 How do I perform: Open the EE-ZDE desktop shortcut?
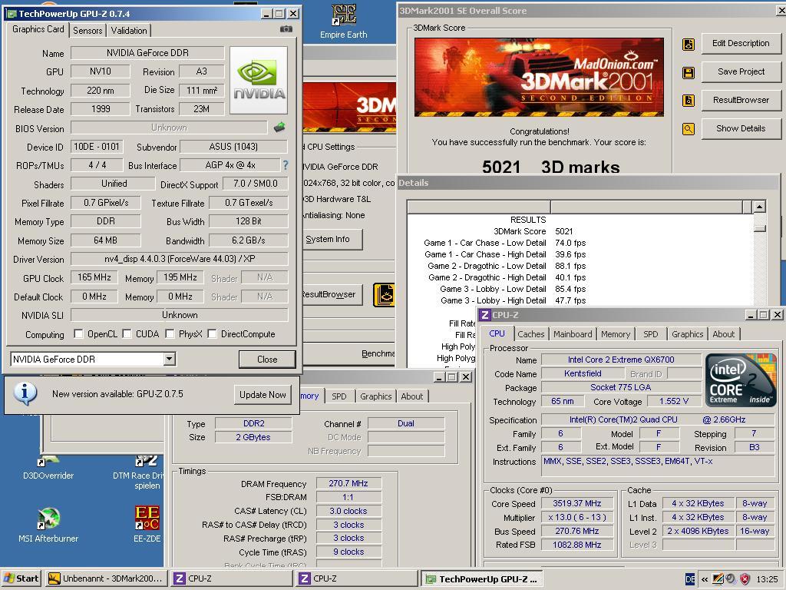tap(147, 525)
